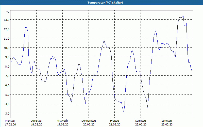203x127 pixels.
Task: Click the 3,0 y-axis label
Action: coord(7,113)
